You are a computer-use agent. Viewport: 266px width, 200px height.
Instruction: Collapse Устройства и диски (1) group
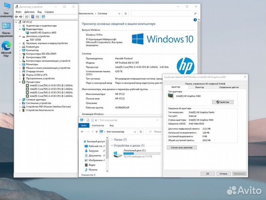click(x=112, y=146)
